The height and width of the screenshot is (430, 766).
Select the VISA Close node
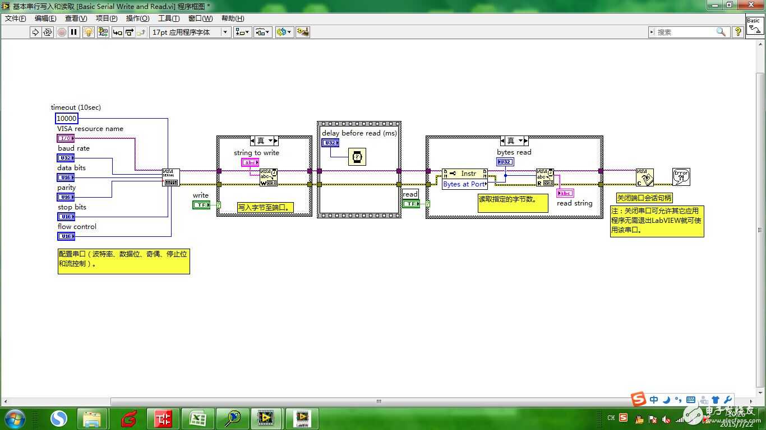[x=645, y=177]
